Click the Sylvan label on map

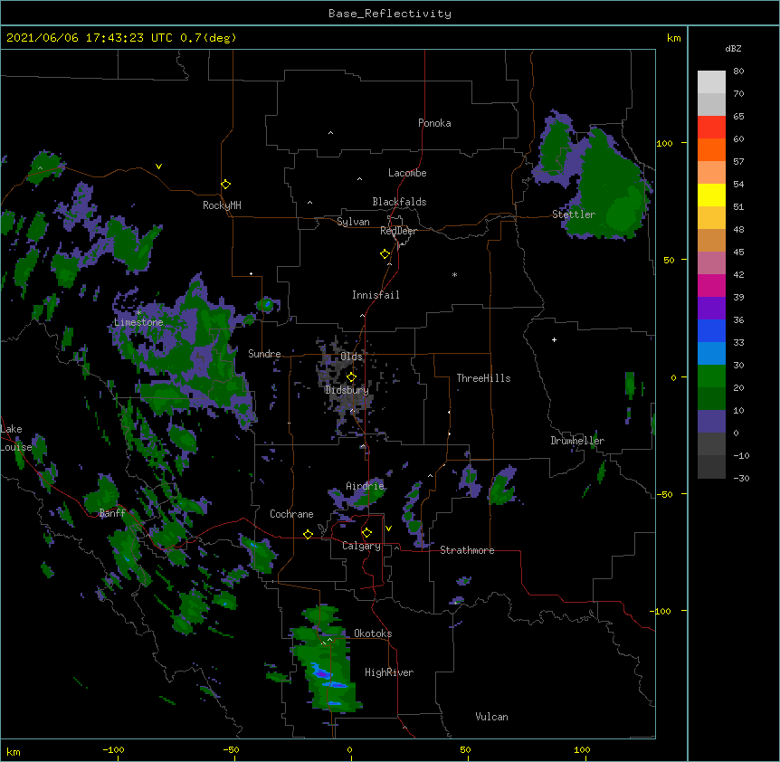click(x=353, y=222)
